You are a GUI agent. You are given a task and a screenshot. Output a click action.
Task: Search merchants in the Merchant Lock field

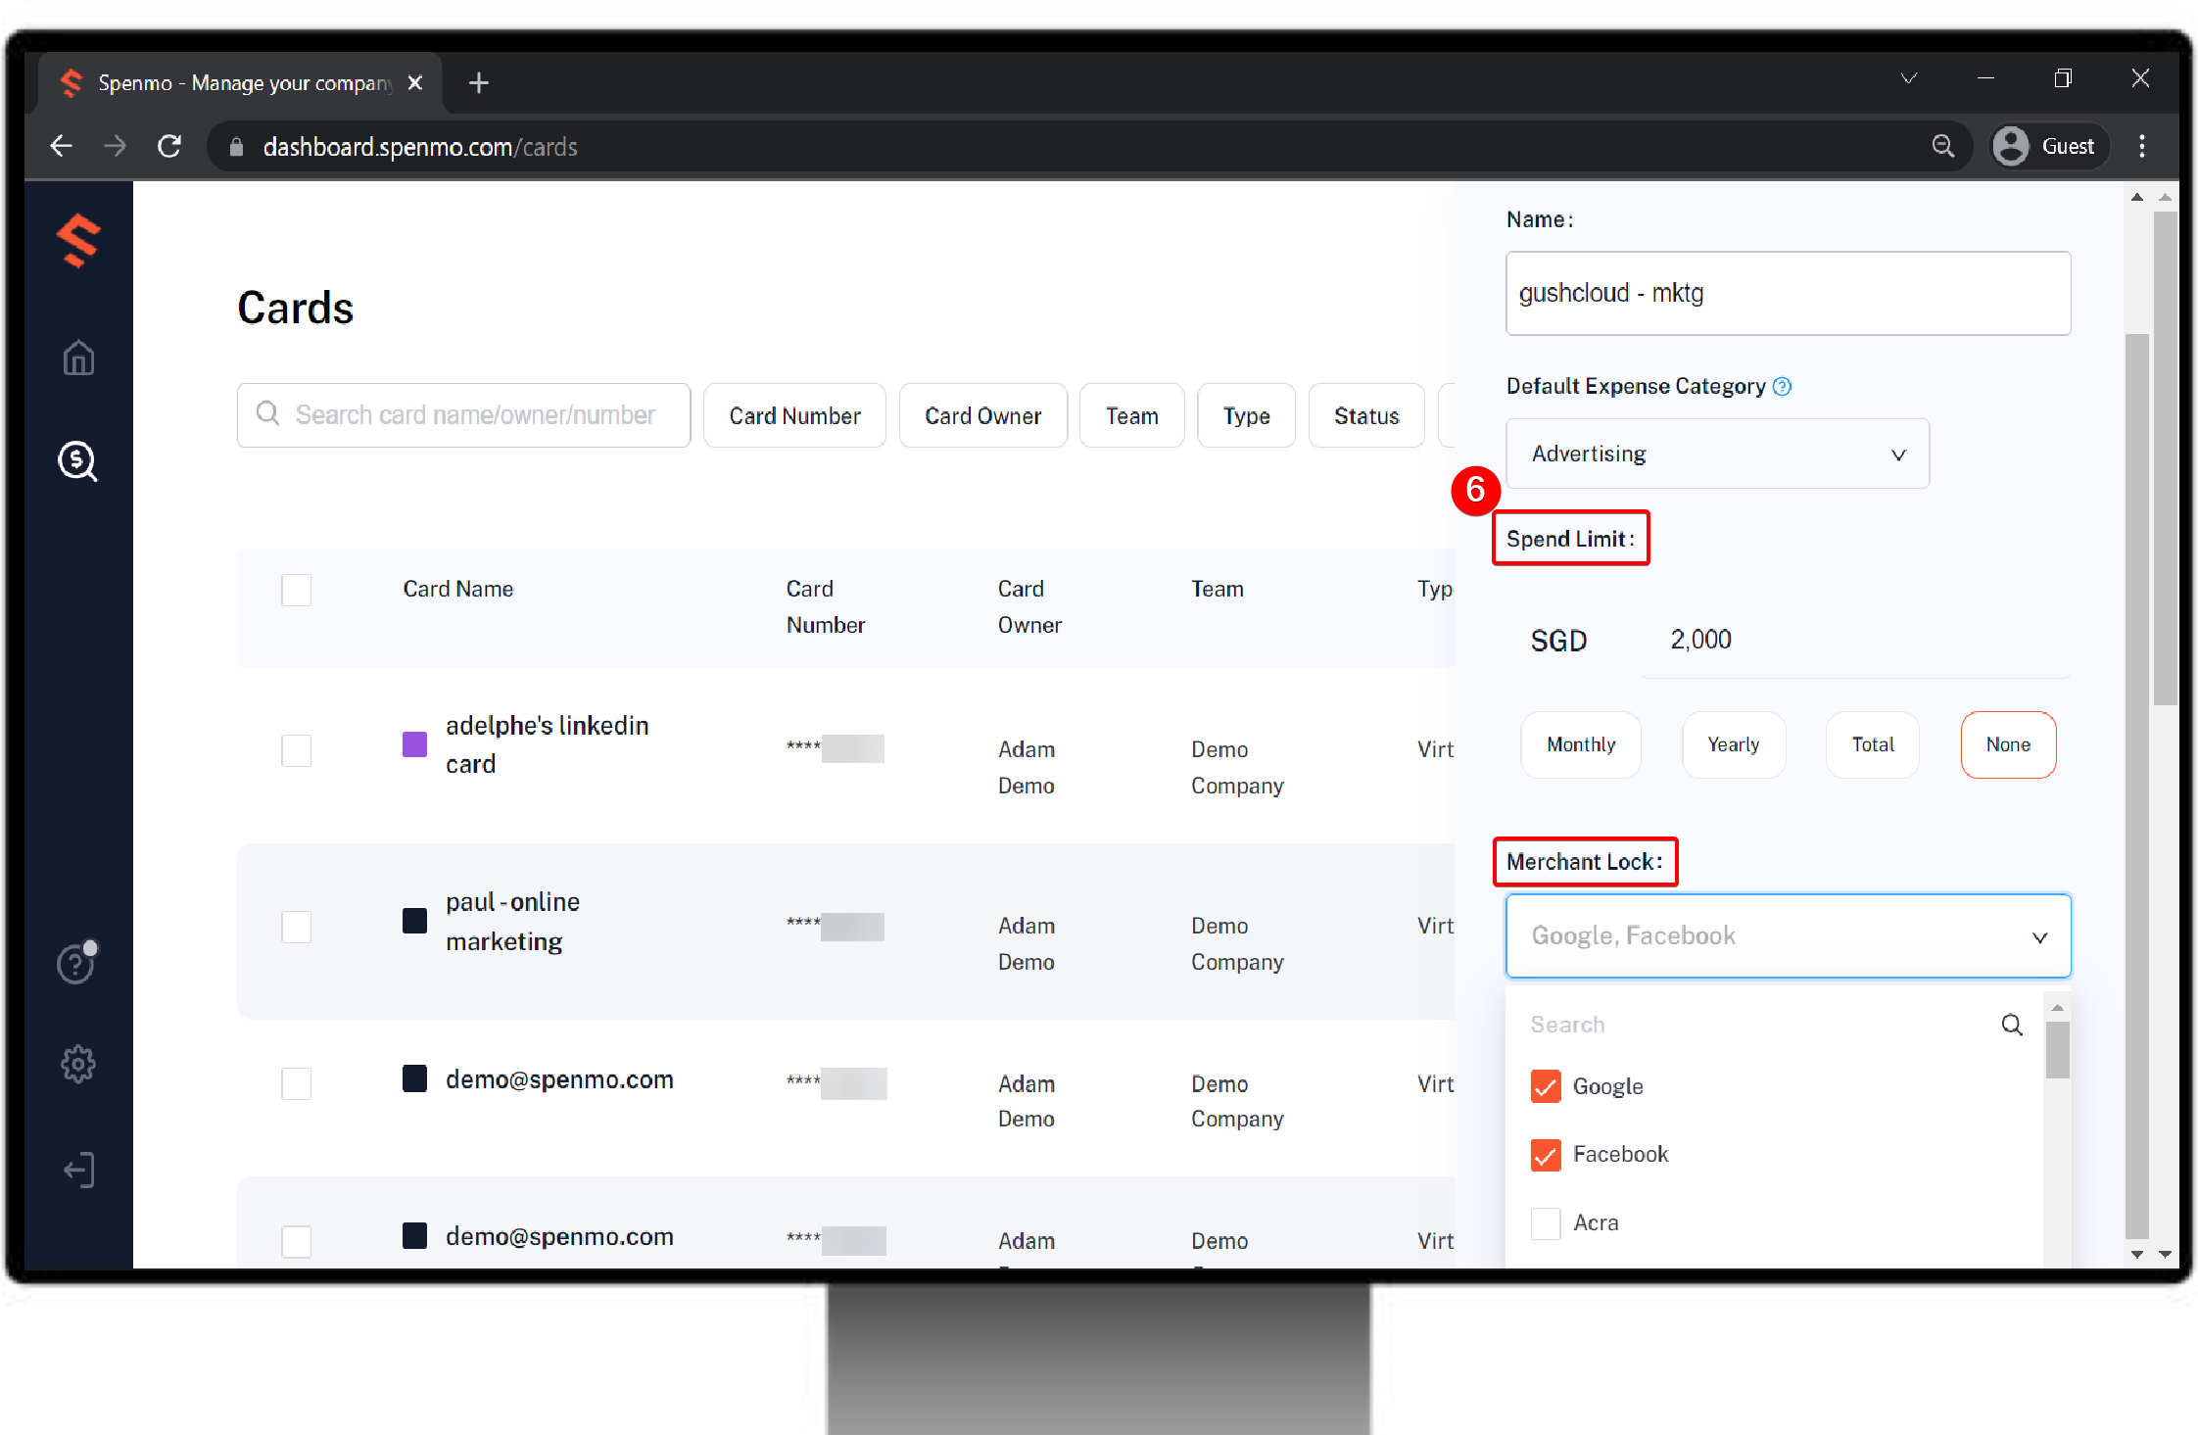[1762, 1022]
